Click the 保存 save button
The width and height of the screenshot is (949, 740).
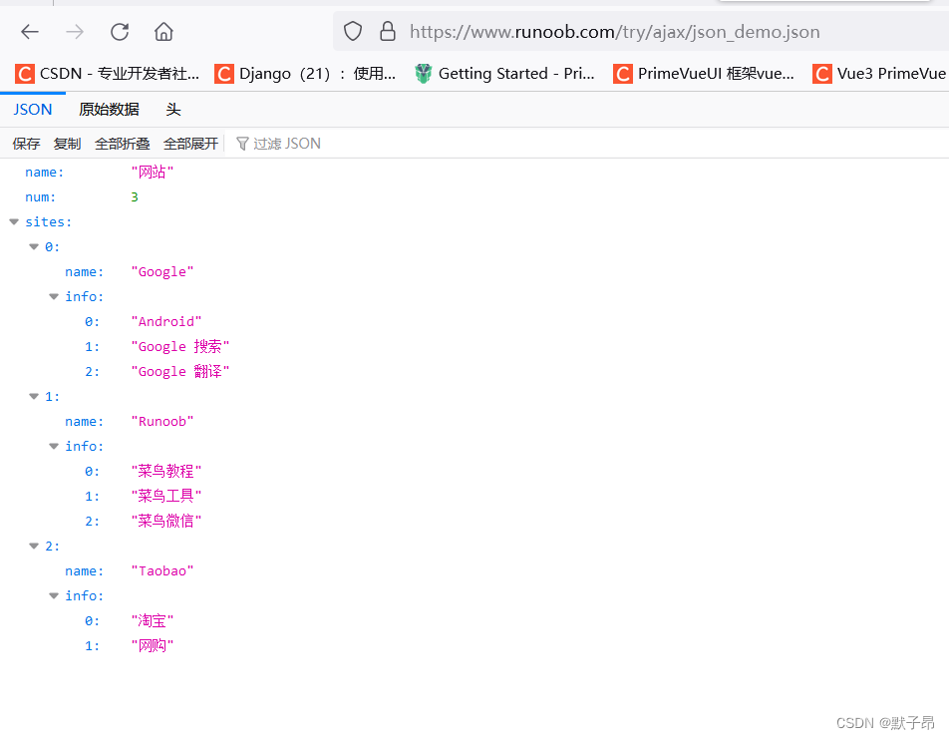click(x=26, y=144)
